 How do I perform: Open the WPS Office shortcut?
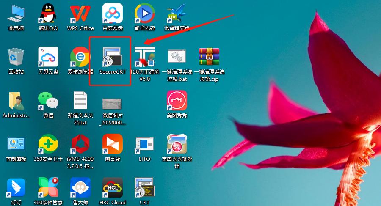80,14
